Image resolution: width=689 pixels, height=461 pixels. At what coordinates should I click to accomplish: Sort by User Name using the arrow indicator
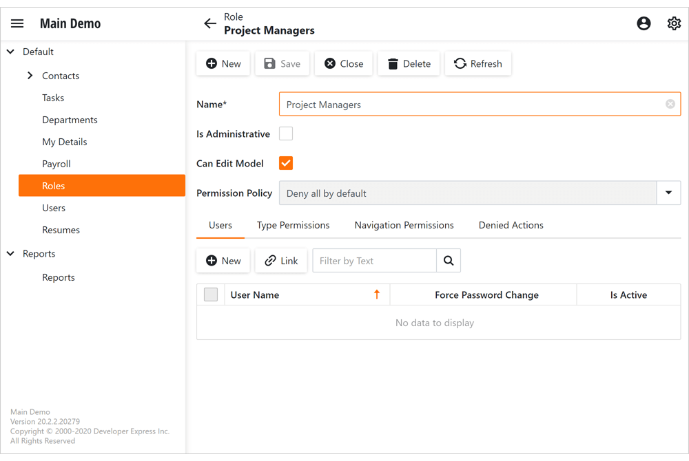376,294
